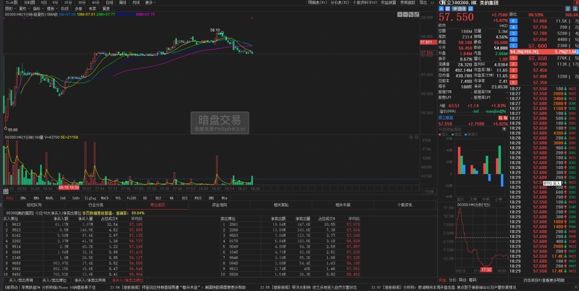Click the red icon at top-right corner
The width and height of the screenshot is (579, 291).
point(575,3)
